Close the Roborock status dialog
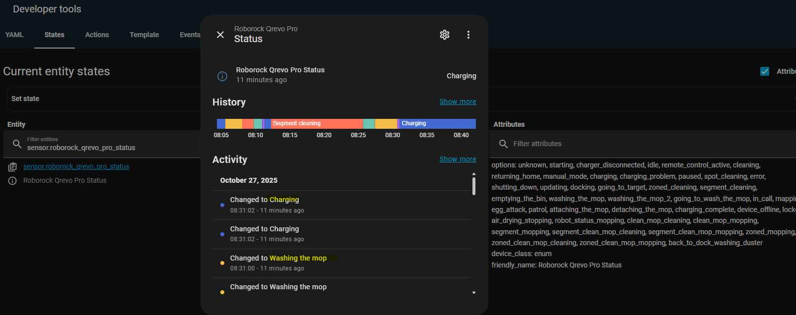Screen dimensions: 796x315 point(220,35)
